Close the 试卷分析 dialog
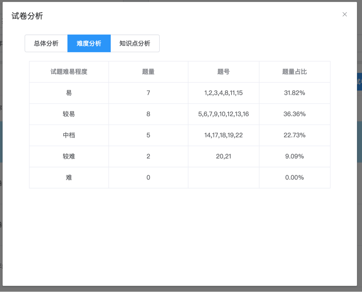This screenshot has height=292, width=362. click(345, 14)
